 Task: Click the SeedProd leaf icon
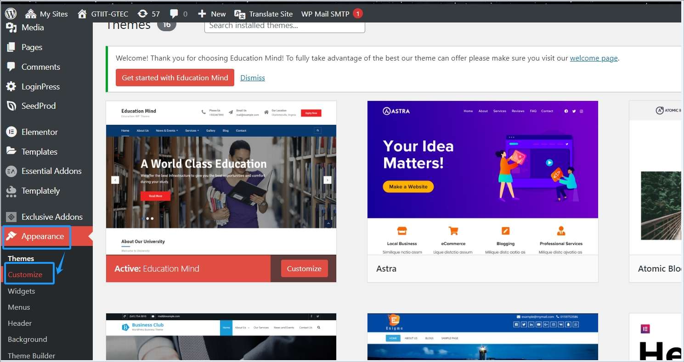point(11,106)
